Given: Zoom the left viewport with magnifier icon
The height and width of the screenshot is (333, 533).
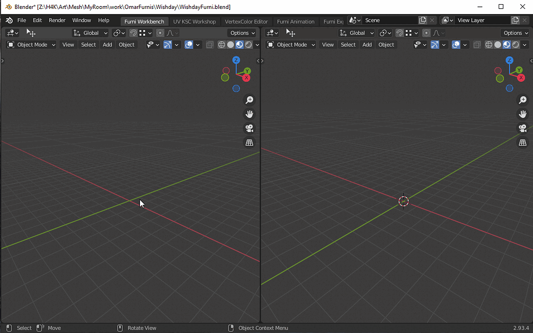Looking at the screenshot, I should pos(249,100).
